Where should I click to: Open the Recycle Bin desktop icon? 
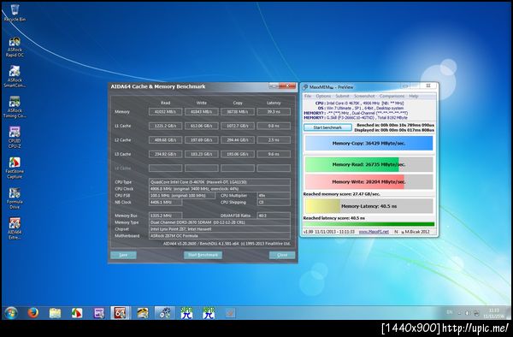(x=15, y=13)
